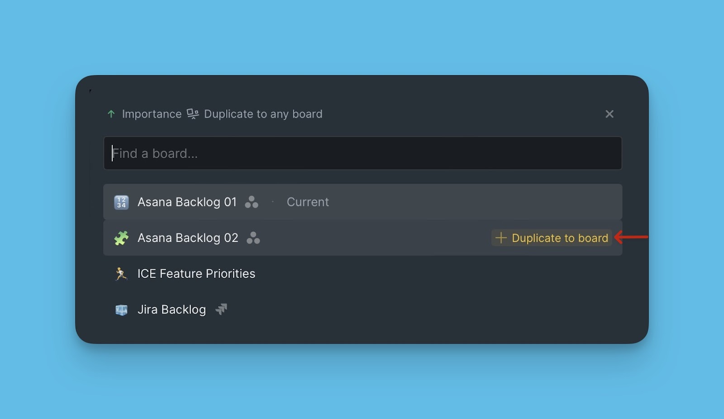Image resolution: width=724 pixels, height=419 pixels.
Task: Close the duplicate dialog with the X
Action: [x=610, y=114]
